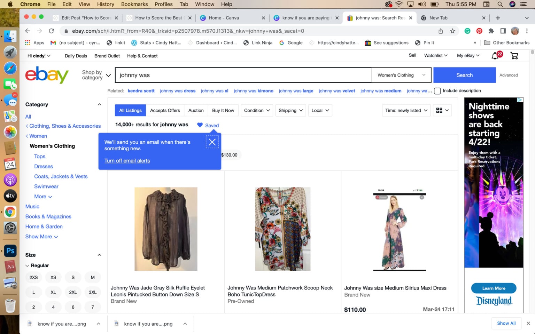Screen dimensions: 535x334
Task: Select size S filter
Action: click(73, 277)
